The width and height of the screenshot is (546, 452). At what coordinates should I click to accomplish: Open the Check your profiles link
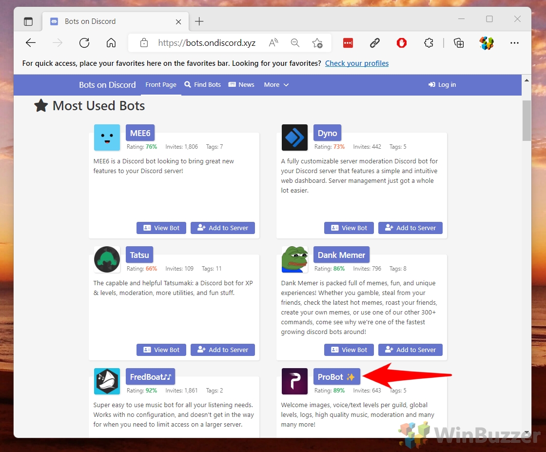click(357, 63)
